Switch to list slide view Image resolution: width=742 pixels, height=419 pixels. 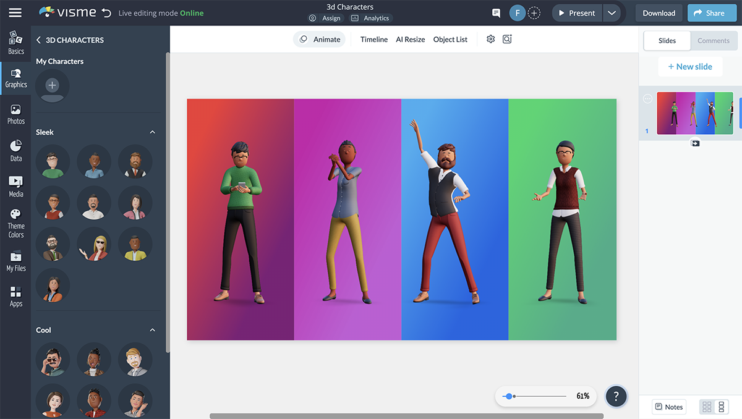pyautogui.click(x=721, y=407)
